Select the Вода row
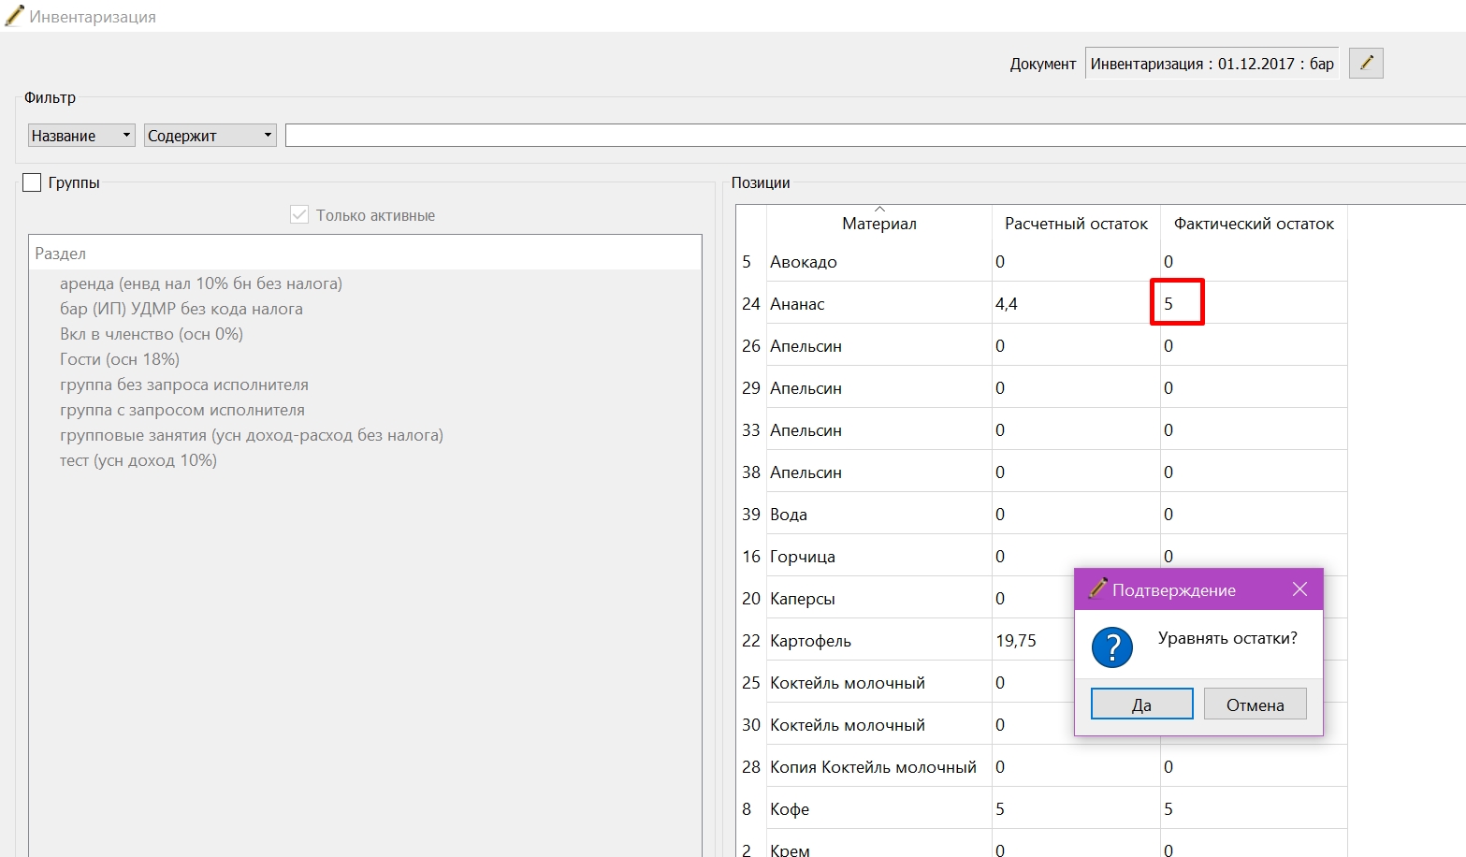 coord(1041,515)
